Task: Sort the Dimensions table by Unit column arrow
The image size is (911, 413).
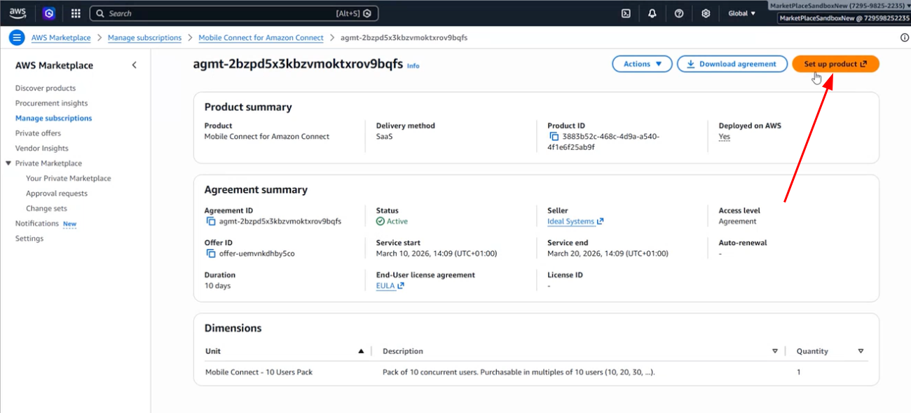Action: coord(361,351)
